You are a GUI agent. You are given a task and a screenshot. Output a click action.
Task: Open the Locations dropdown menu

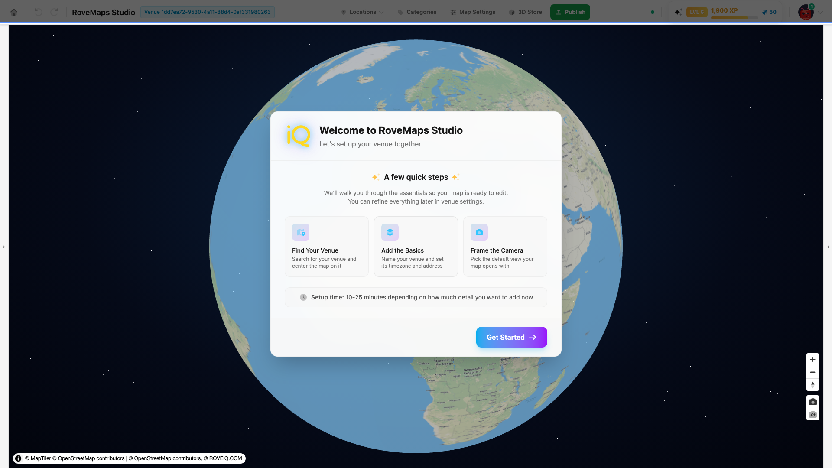(362, 12)
